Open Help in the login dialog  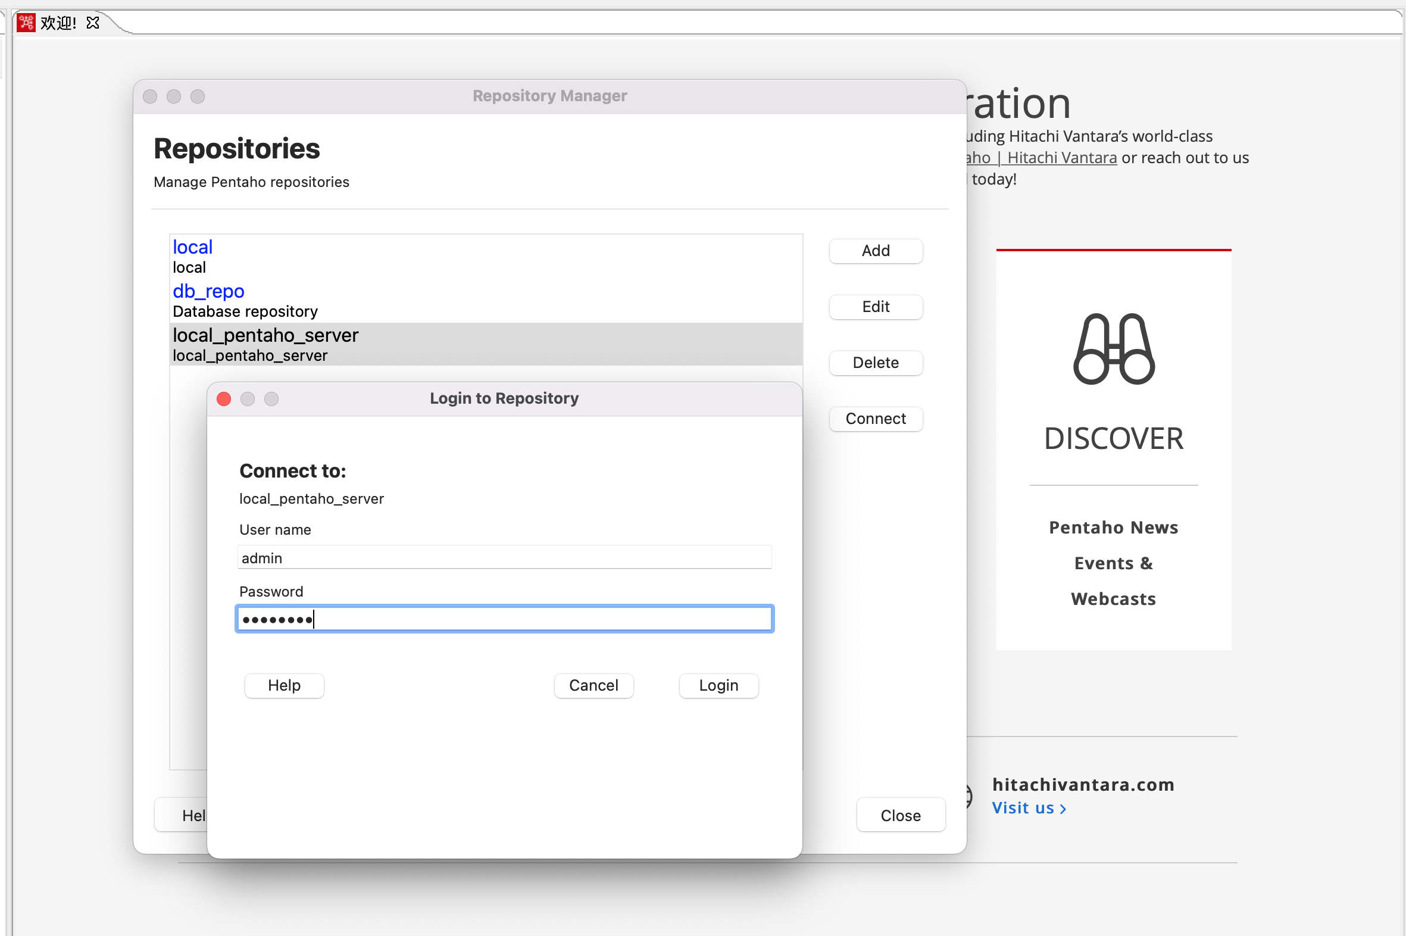(x=284, y=685)
